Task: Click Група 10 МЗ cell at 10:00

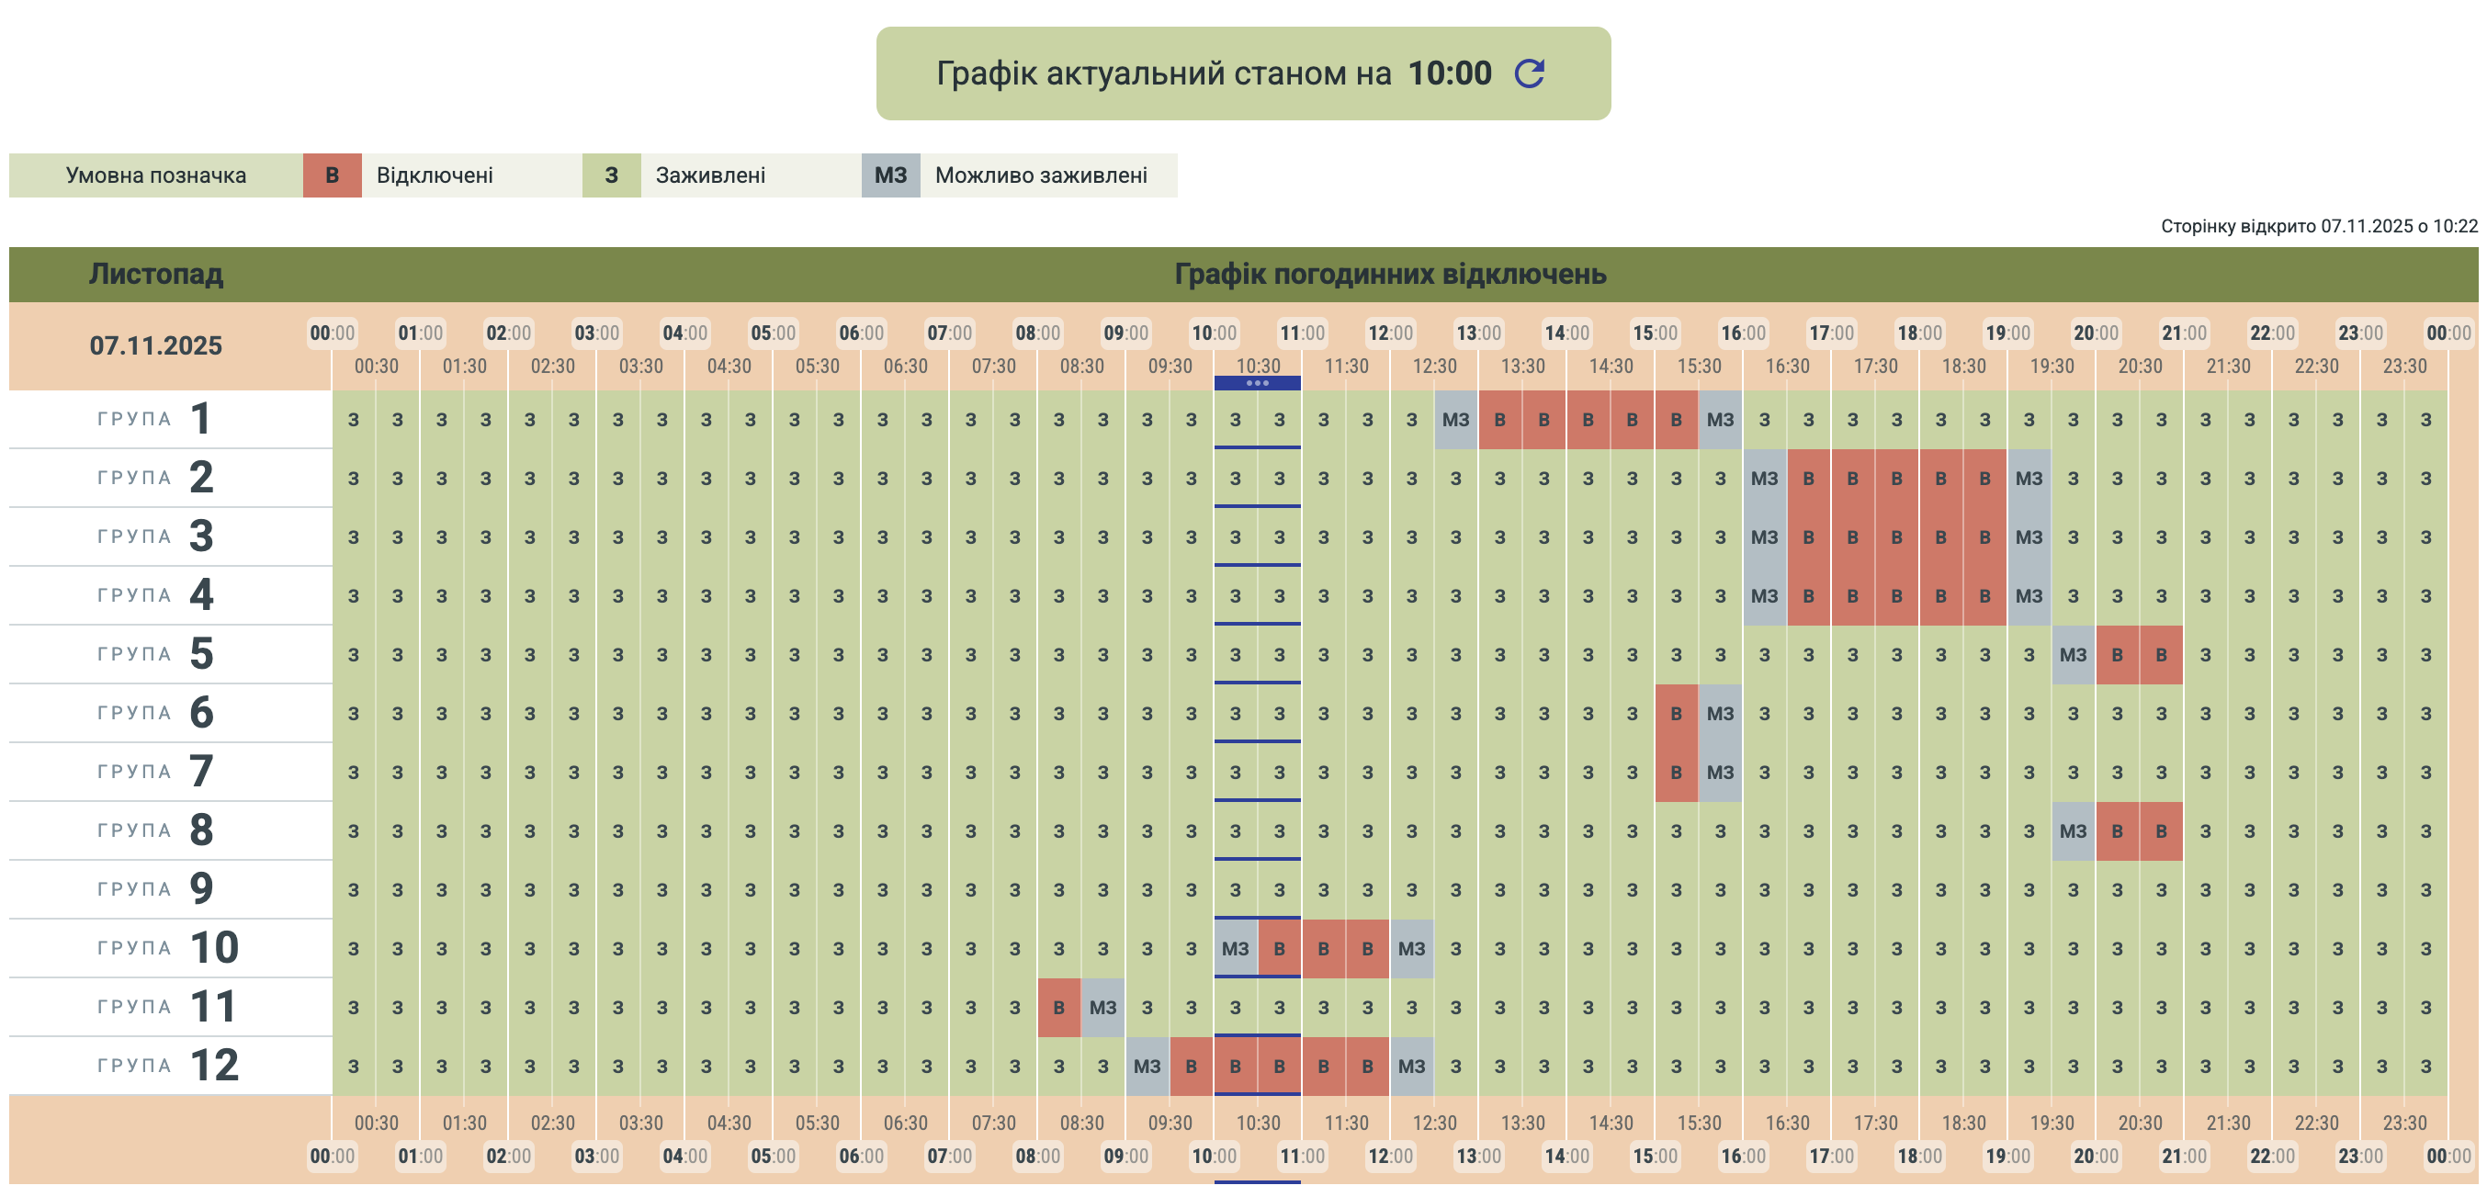Action: point(1235,949)
